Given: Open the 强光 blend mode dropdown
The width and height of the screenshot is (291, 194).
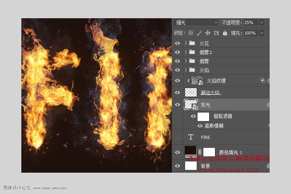Looking at the screenshot, I should [196, 23].
